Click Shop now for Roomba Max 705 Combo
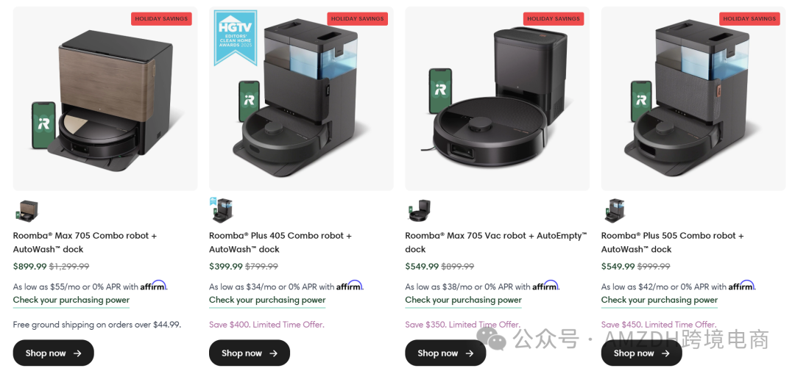Image resolution: width=795 pixels, height=371 pixels. point(53,353)
